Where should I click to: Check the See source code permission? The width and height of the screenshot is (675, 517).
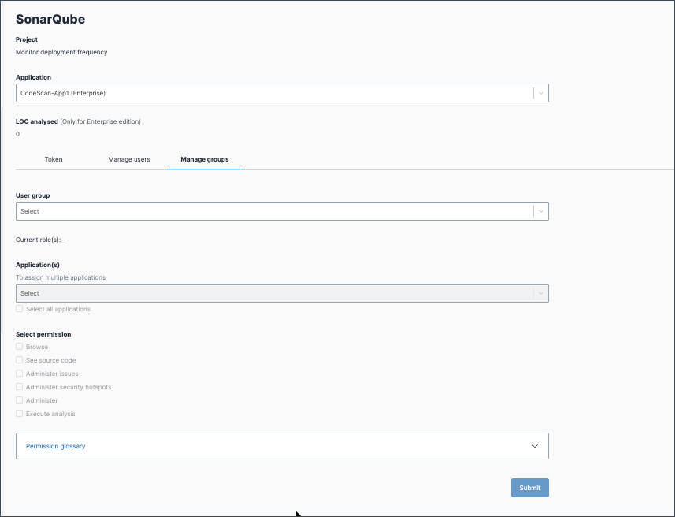point(20,359)
